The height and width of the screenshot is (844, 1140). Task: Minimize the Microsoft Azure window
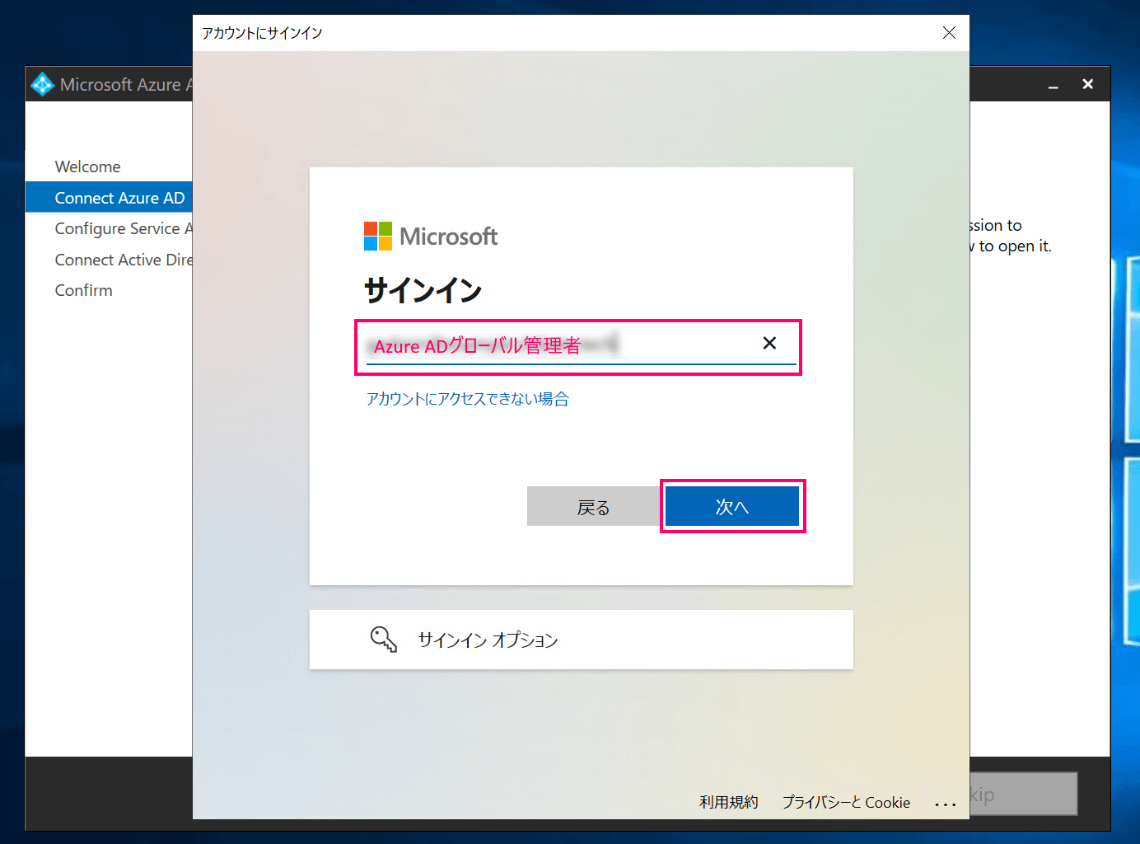pos(1053,83)
